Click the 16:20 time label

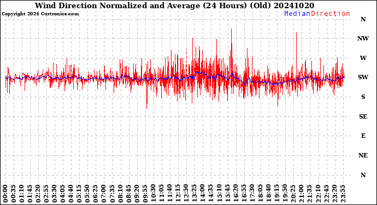(x=235, y=194)
